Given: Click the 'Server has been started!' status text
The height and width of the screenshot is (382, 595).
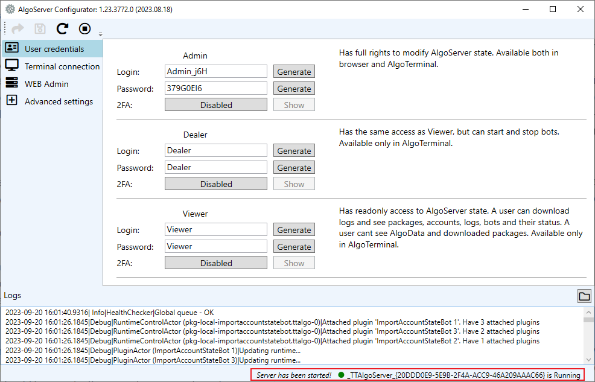Looking at the screenshot, I should [x=294, y=375].
